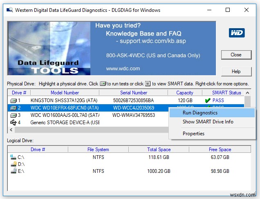Click the USB icon for drive 4
Viewport: 260px width, 199px height.
(x=13, y=123)
